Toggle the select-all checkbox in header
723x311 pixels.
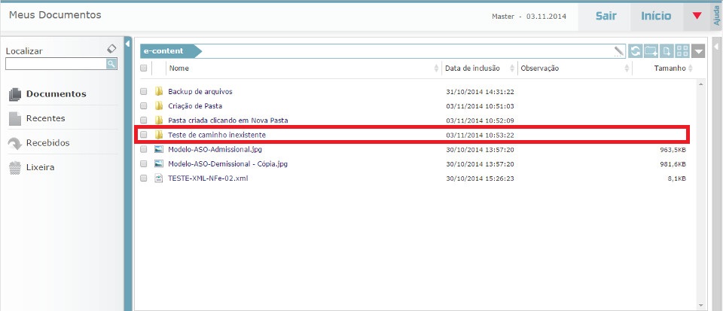tap(143, 69)
